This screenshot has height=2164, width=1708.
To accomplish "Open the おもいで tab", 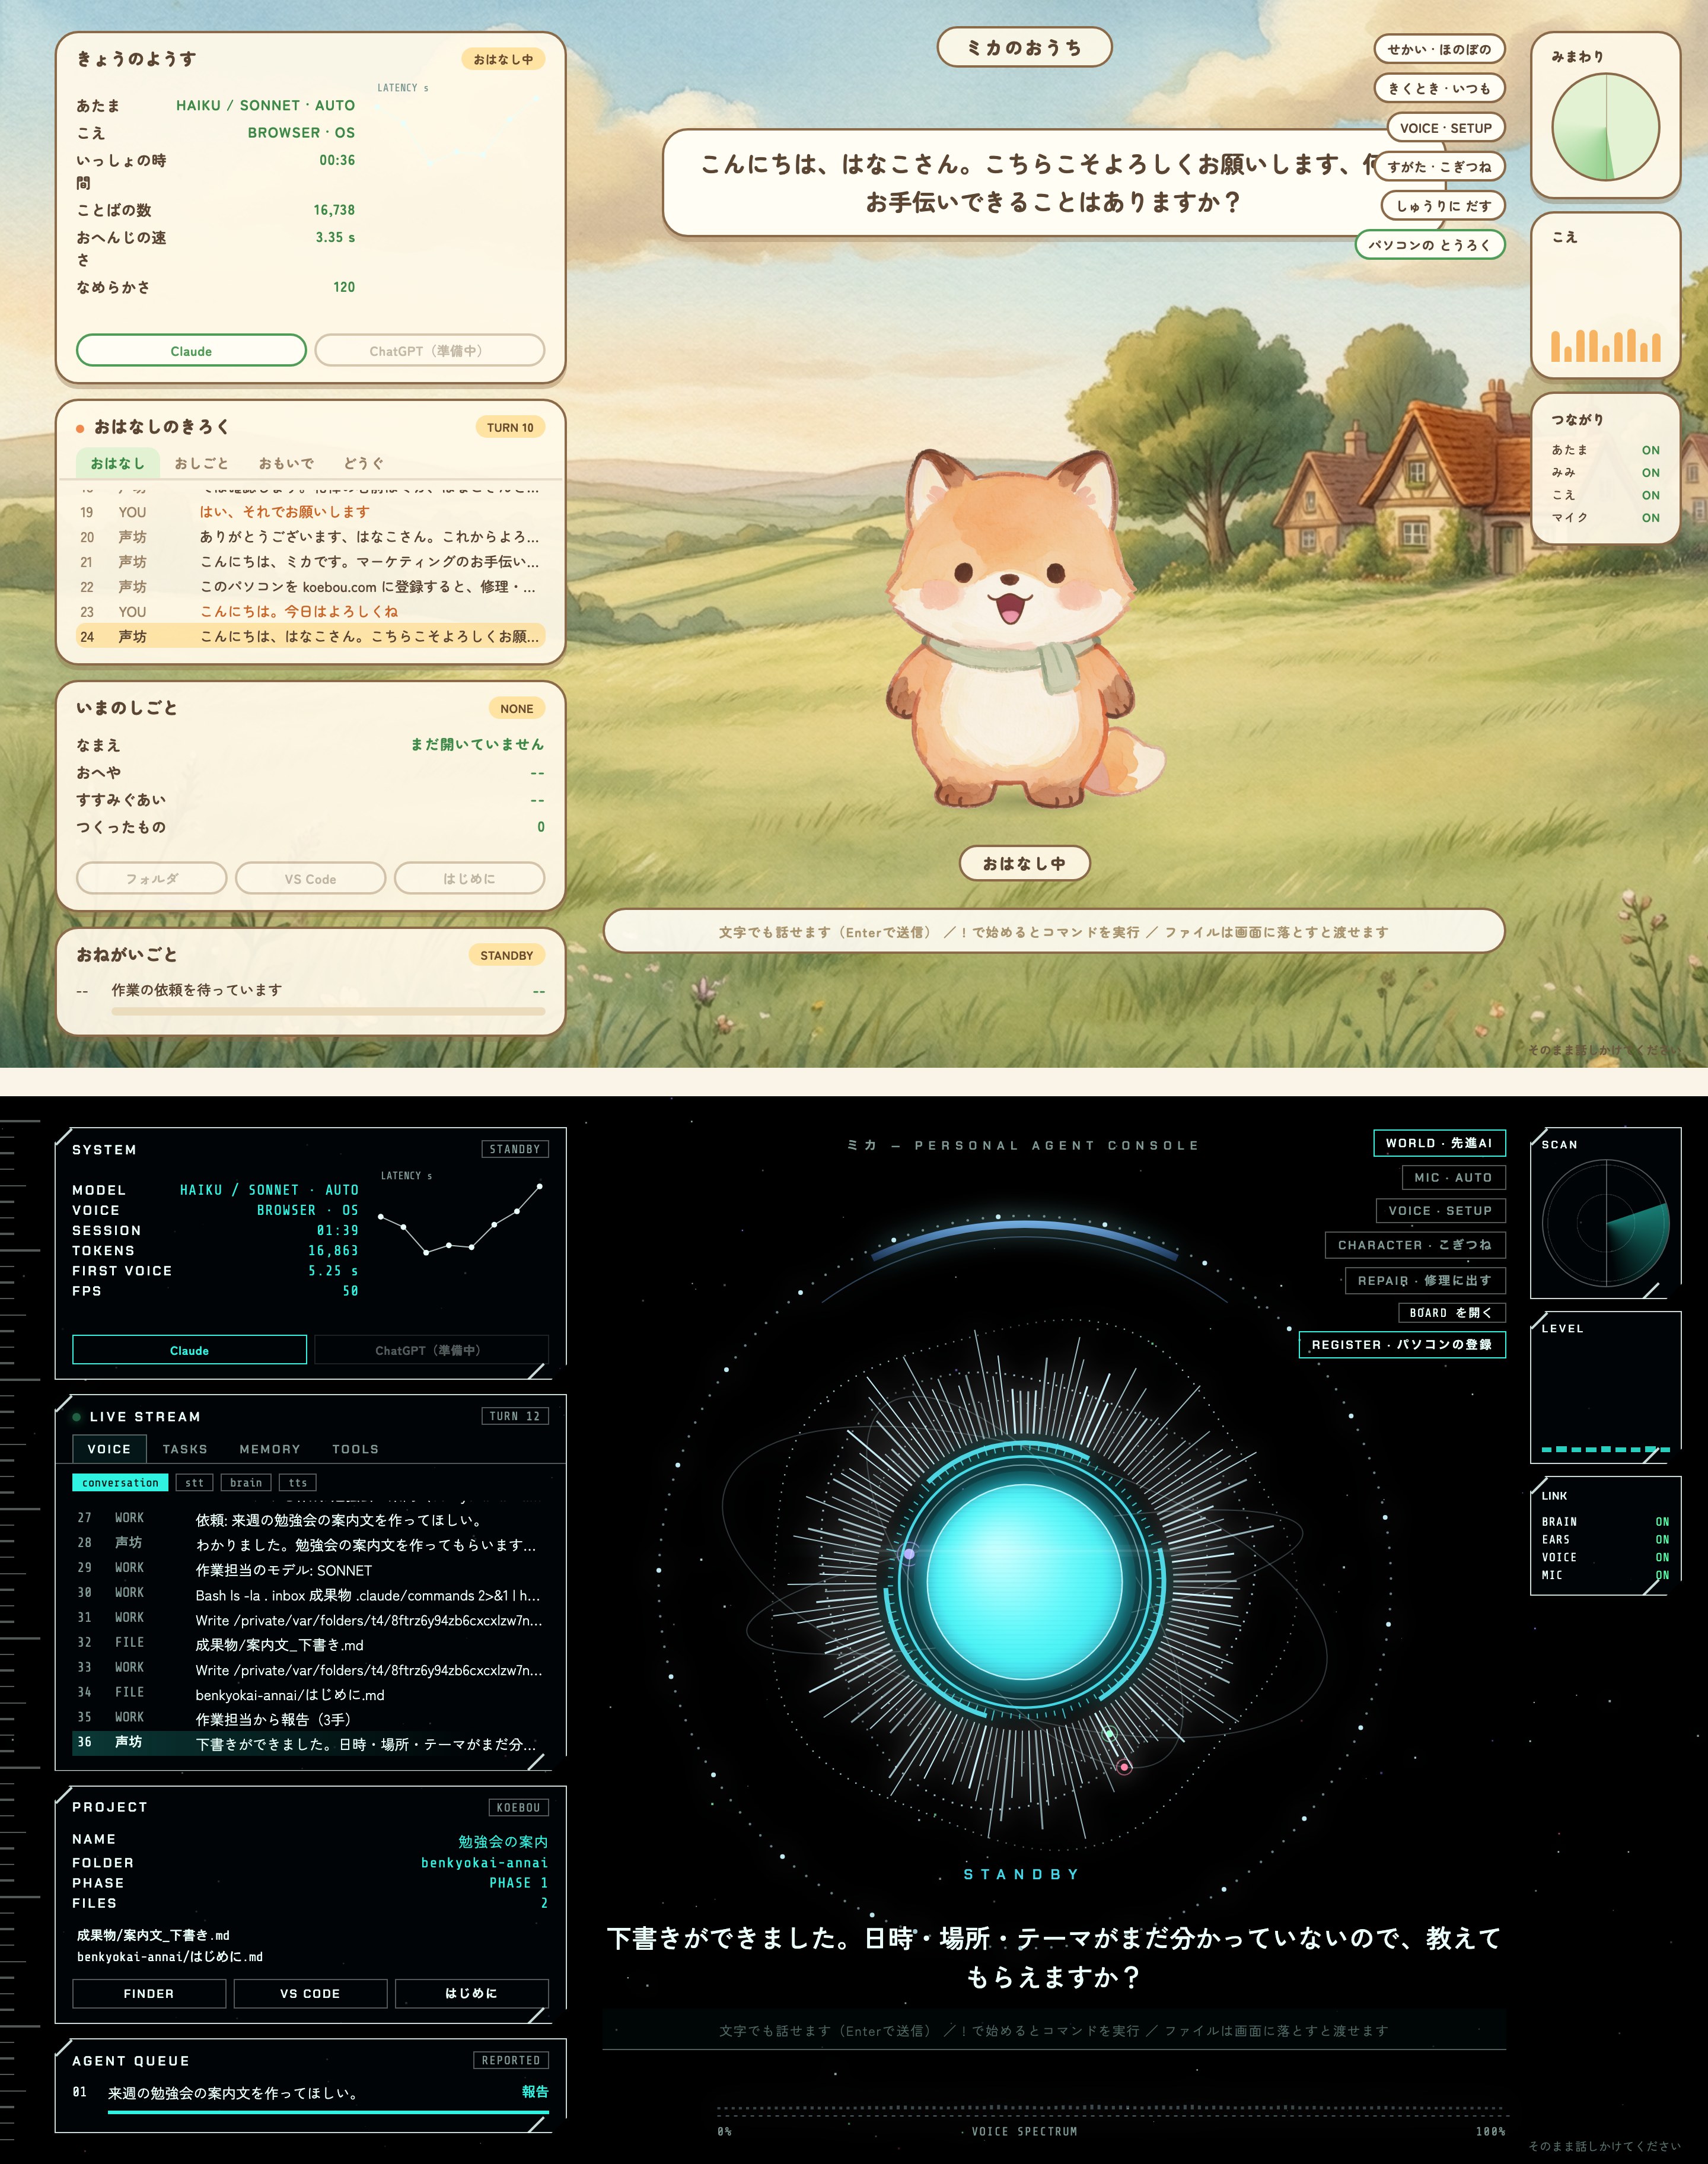I will click(x=286, y=463).
